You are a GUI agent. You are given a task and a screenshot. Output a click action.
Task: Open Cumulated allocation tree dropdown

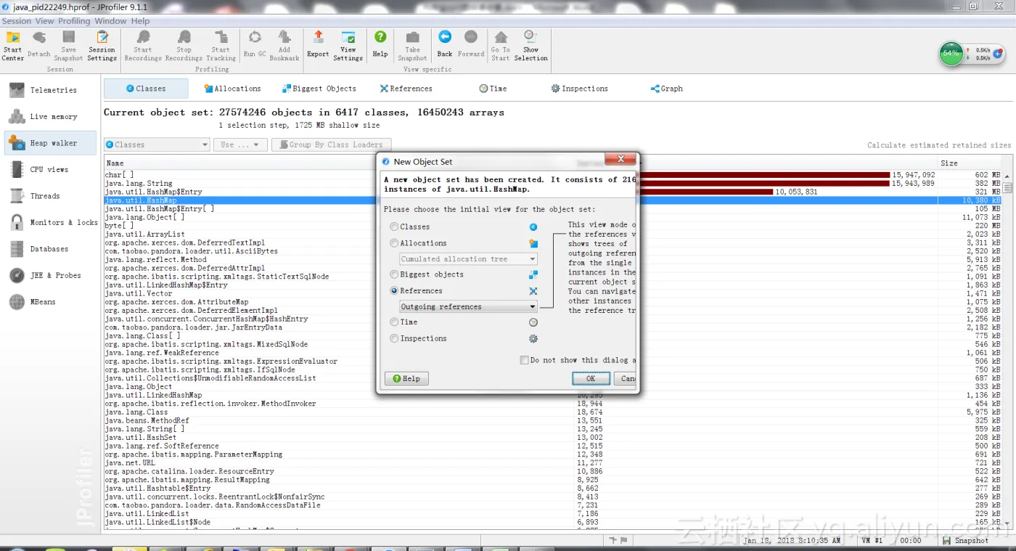click(468, 259)
